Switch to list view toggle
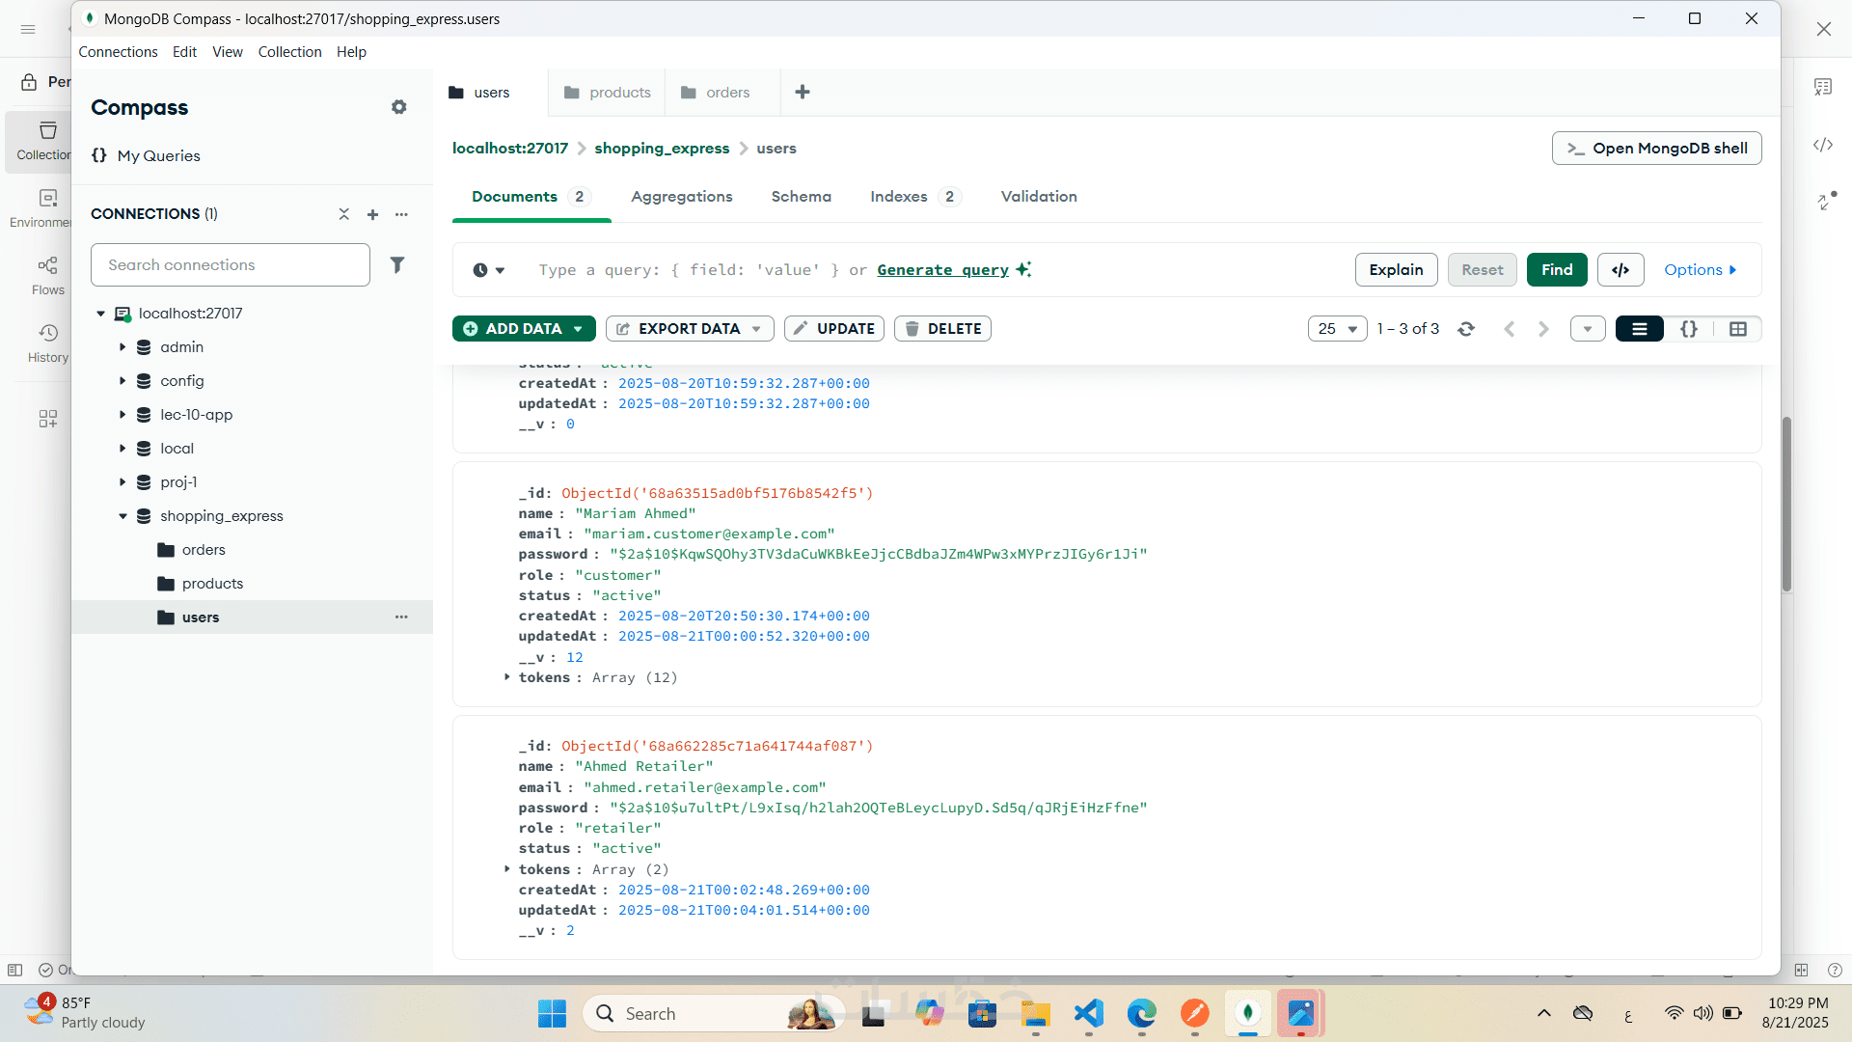This screenshot has width=1852, height=1042. point(1639,329)
